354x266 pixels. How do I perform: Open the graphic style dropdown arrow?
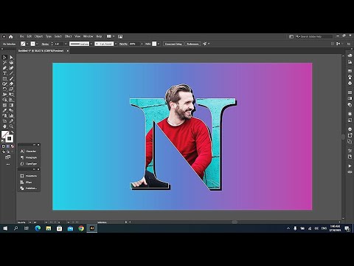click(x=159, y=44)
